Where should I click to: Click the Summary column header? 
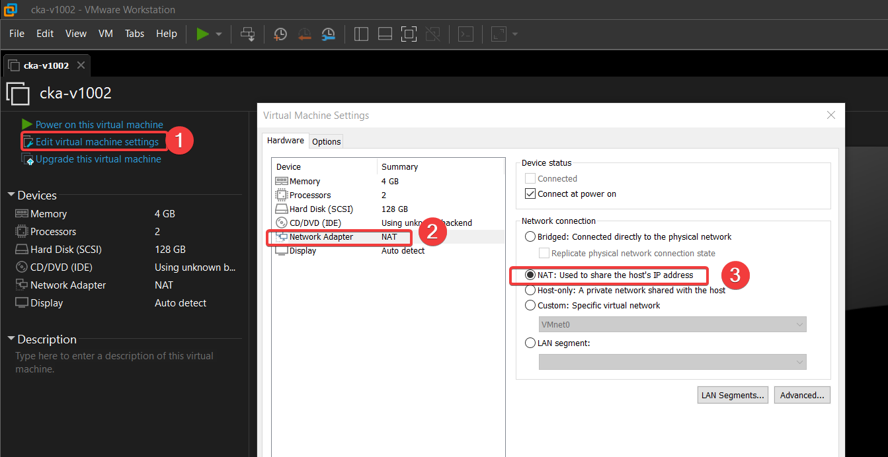click(440, 167)
